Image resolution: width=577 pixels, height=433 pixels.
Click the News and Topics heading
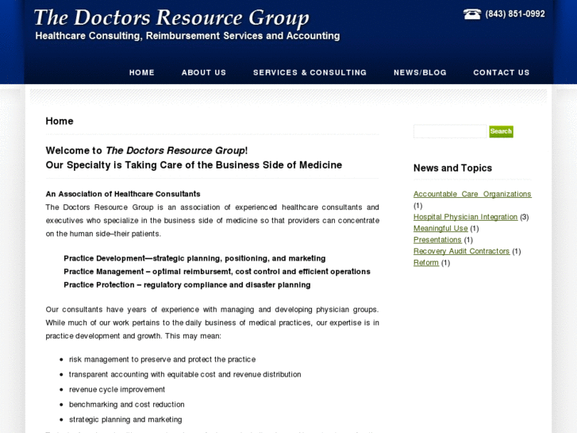coord(452,168)
